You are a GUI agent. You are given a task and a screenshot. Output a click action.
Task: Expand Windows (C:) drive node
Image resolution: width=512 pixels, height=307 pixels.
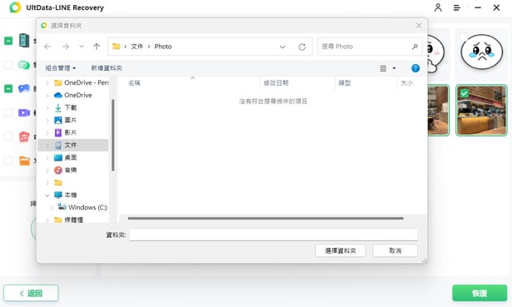pyautogui.click(x=52, y=208)
